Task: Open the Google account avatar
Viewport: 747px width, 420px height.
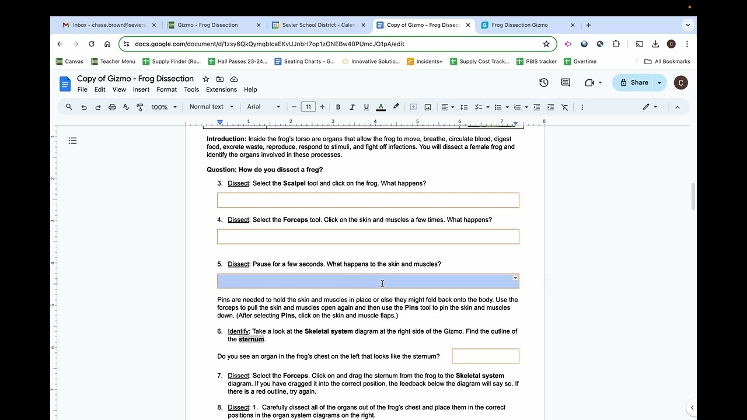Action: coord(680,83)
